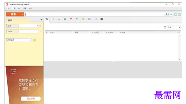Viewport: 186px width, 104px height.
Task: Sort results by 文件大小 column header
Action: 109,33
